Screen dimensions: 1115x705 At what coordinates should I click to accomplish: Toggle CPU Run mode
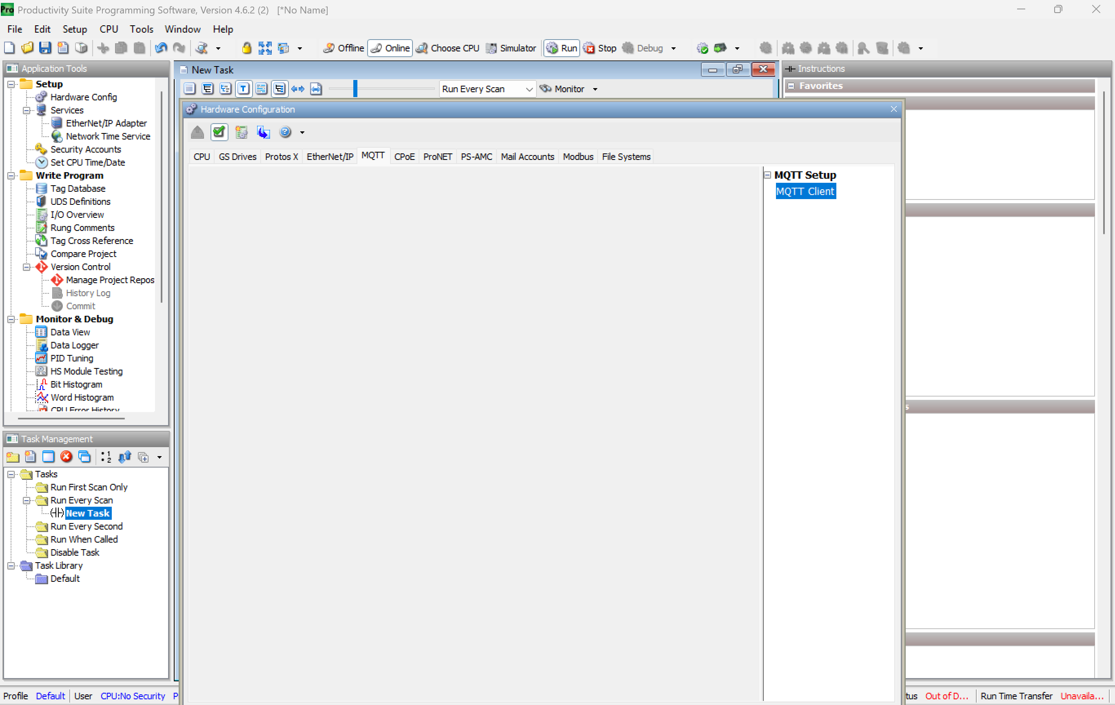561,48
